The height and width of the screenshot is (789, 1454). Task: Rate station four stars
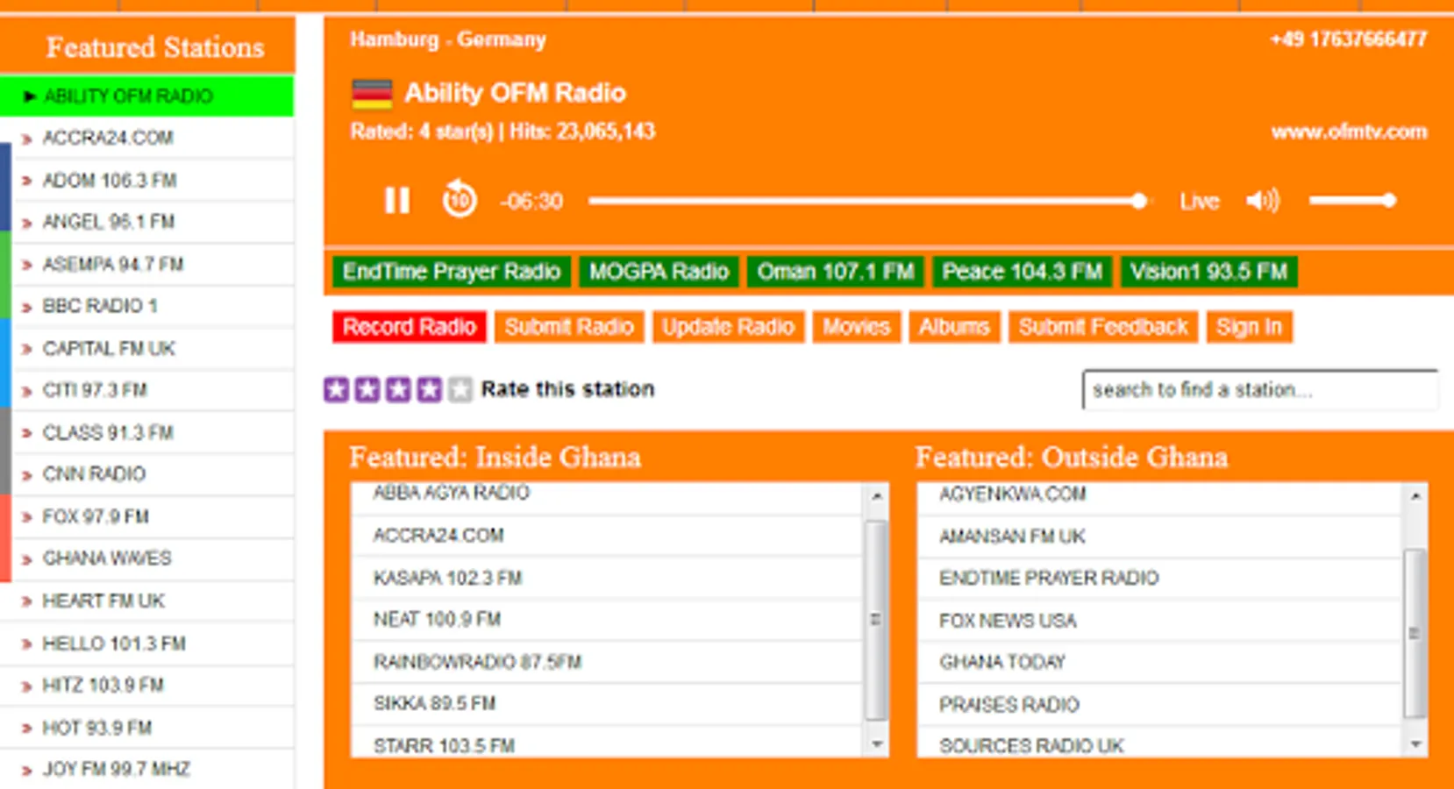click(x=429, y=389)
